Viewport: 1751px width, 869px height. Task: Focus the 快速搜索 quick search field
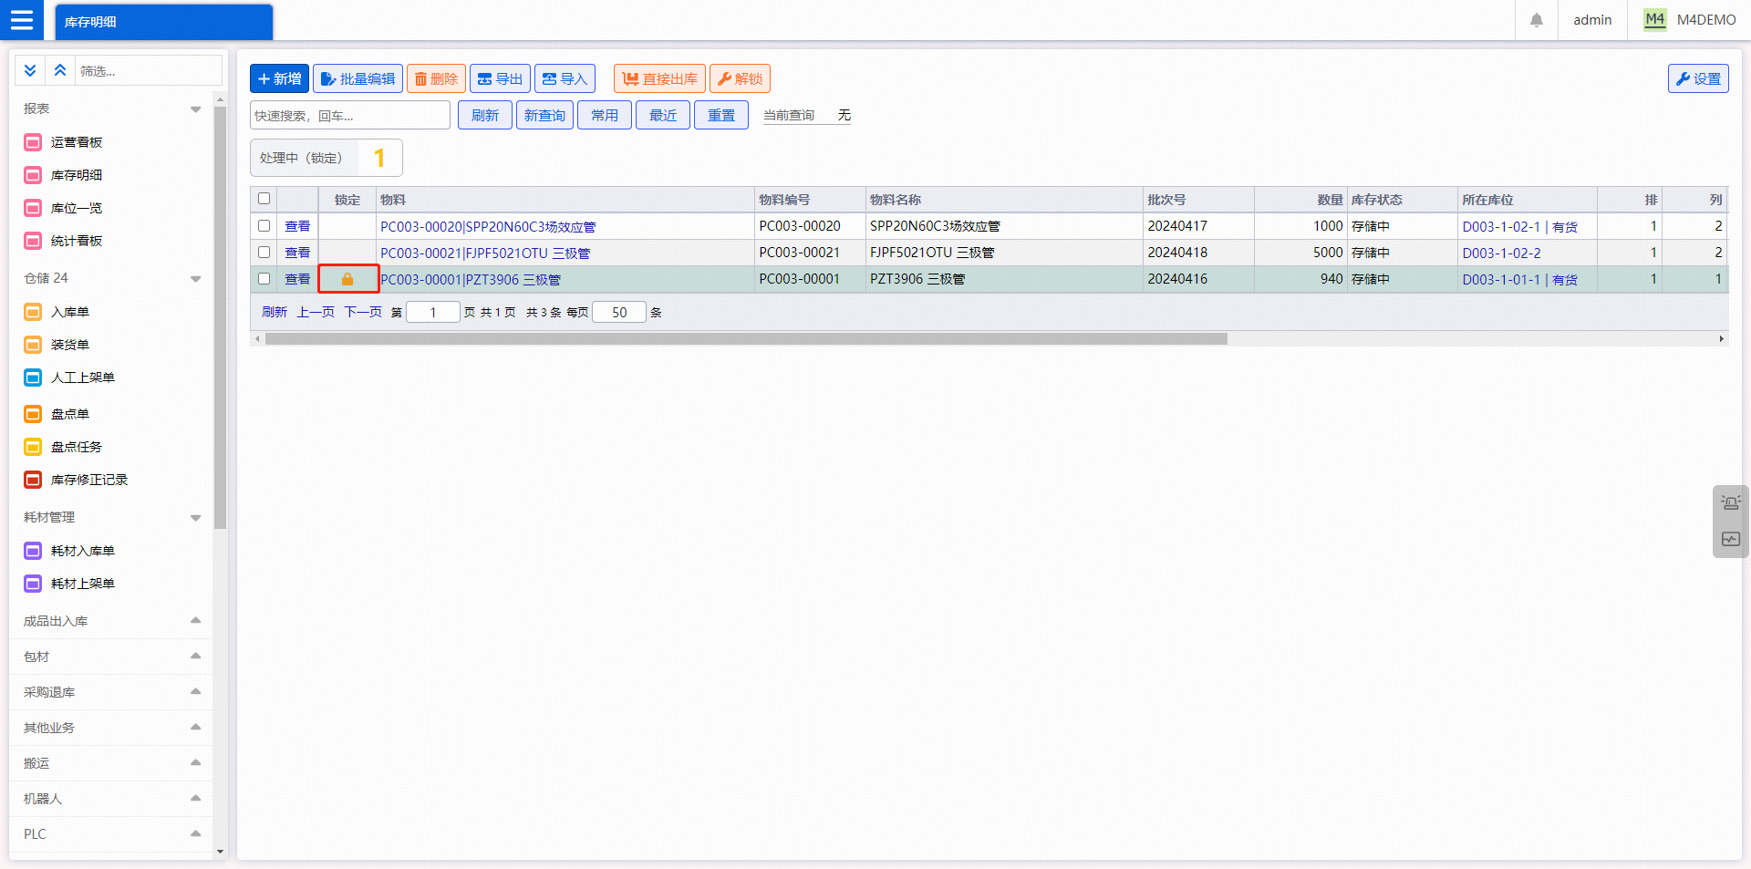point(350,115)
